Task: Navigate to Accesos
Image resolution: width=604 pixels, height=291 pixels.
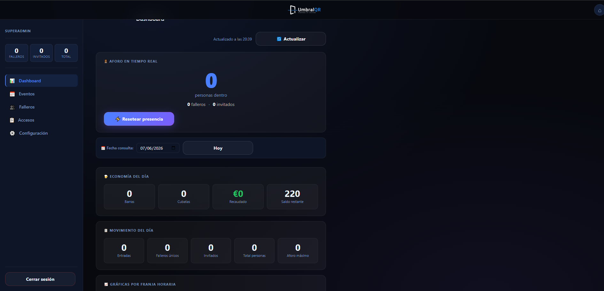Action: [x=42, y=120]
